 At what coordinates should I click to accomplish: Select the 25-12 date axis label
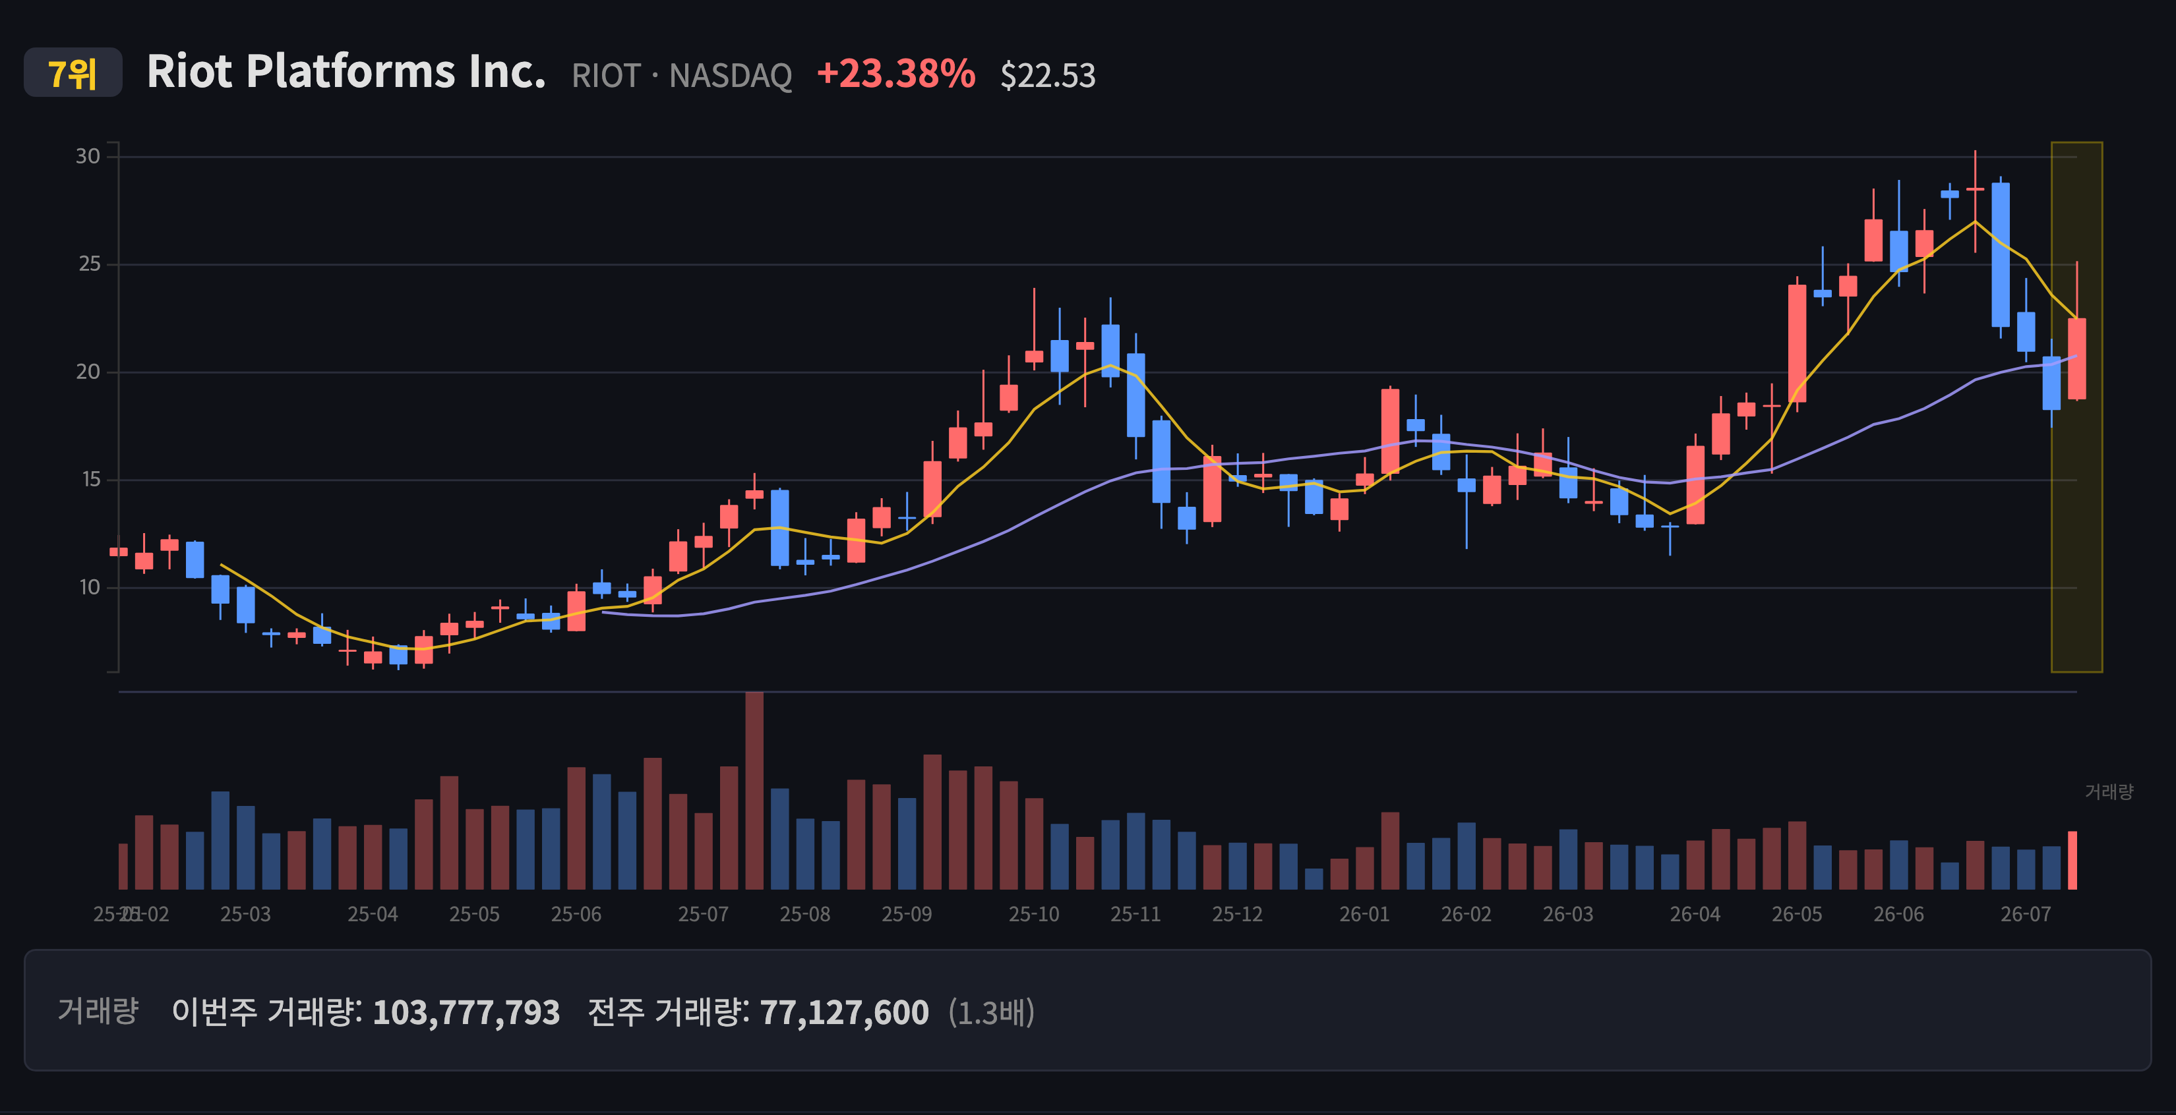(1238, 914)
